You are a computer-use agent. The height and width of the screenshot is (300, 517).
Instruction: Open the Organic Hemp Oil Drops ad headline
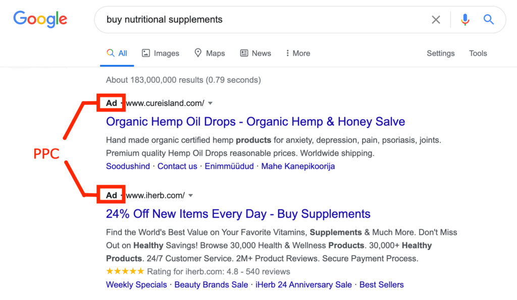pyautogui.click(x=255, y=122)
